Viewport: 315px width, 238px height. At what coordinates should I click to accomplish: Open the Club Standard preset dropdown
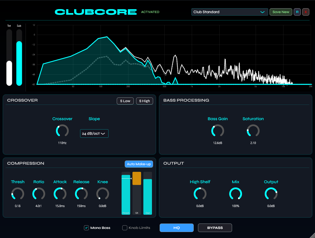pyautogui.click(x=230, y=12)
